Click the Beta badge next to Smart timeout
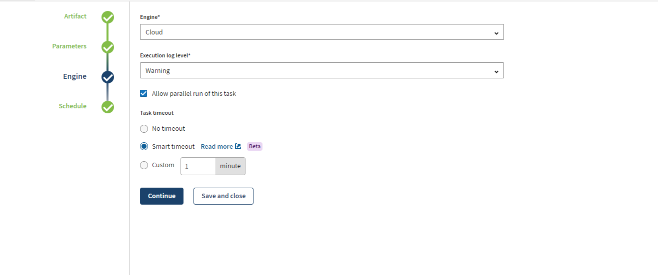 point(254,146)
